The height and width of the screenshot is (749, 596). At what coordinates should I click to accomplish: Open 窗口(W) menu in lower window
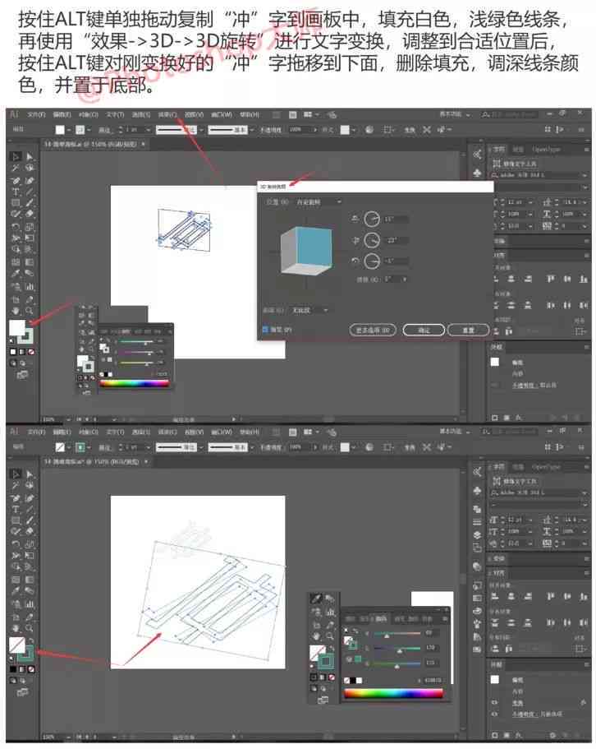click(222, 432)
